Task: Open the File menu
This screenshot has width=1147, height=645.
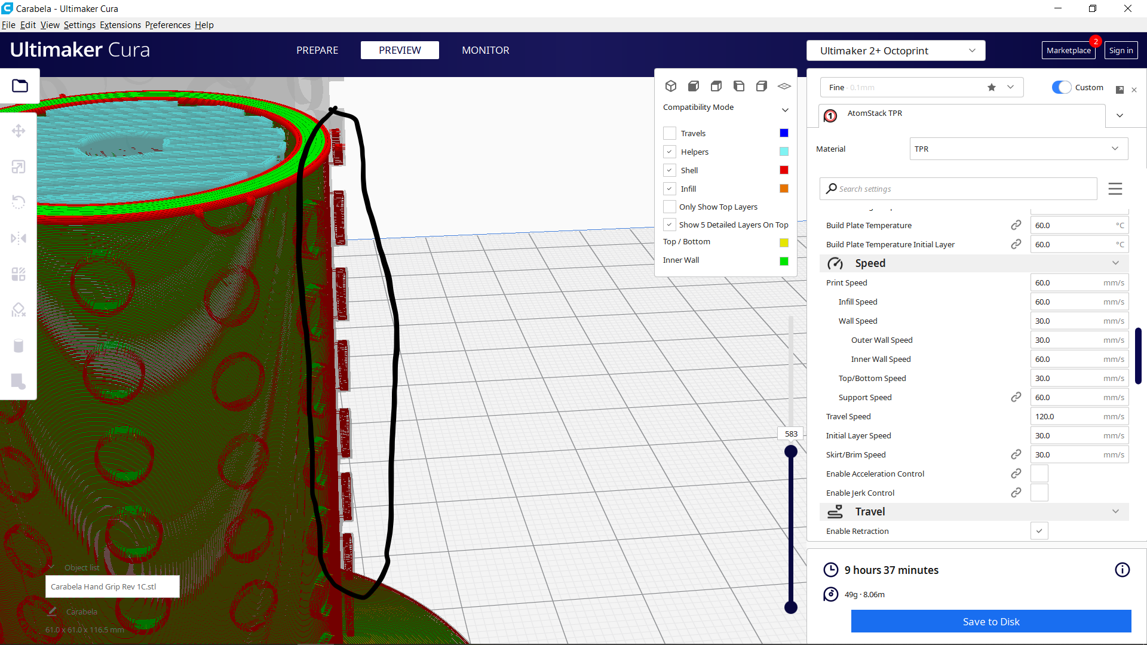Action: [x=8, y=25]
